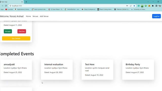Toggle the browser side panel icon
Viewport: 162px width, 91px height.
pyautogui.click(x=156, y=6)
